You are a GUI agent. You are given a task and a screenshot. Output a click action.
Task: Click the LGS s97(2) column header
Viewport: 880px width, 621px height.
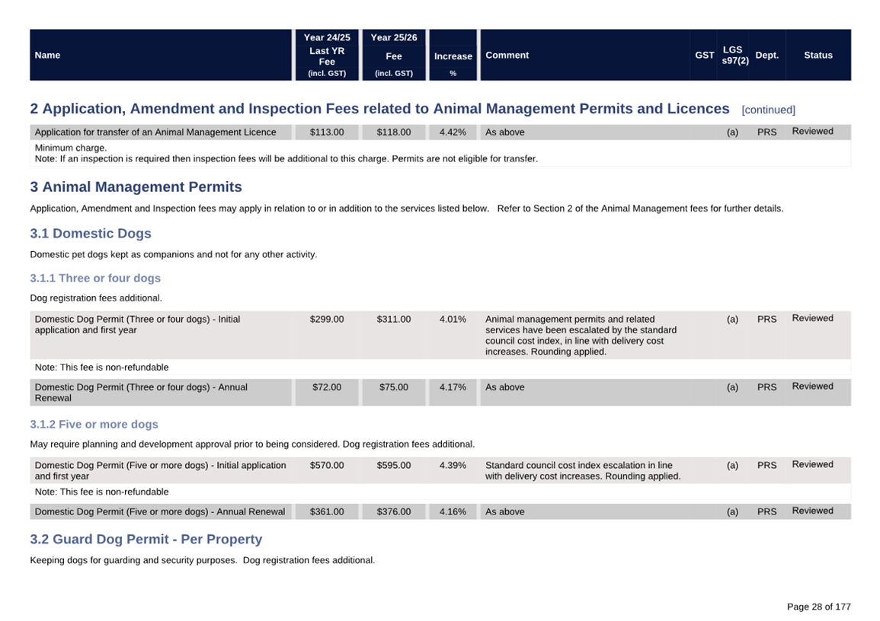coord(734,55)
